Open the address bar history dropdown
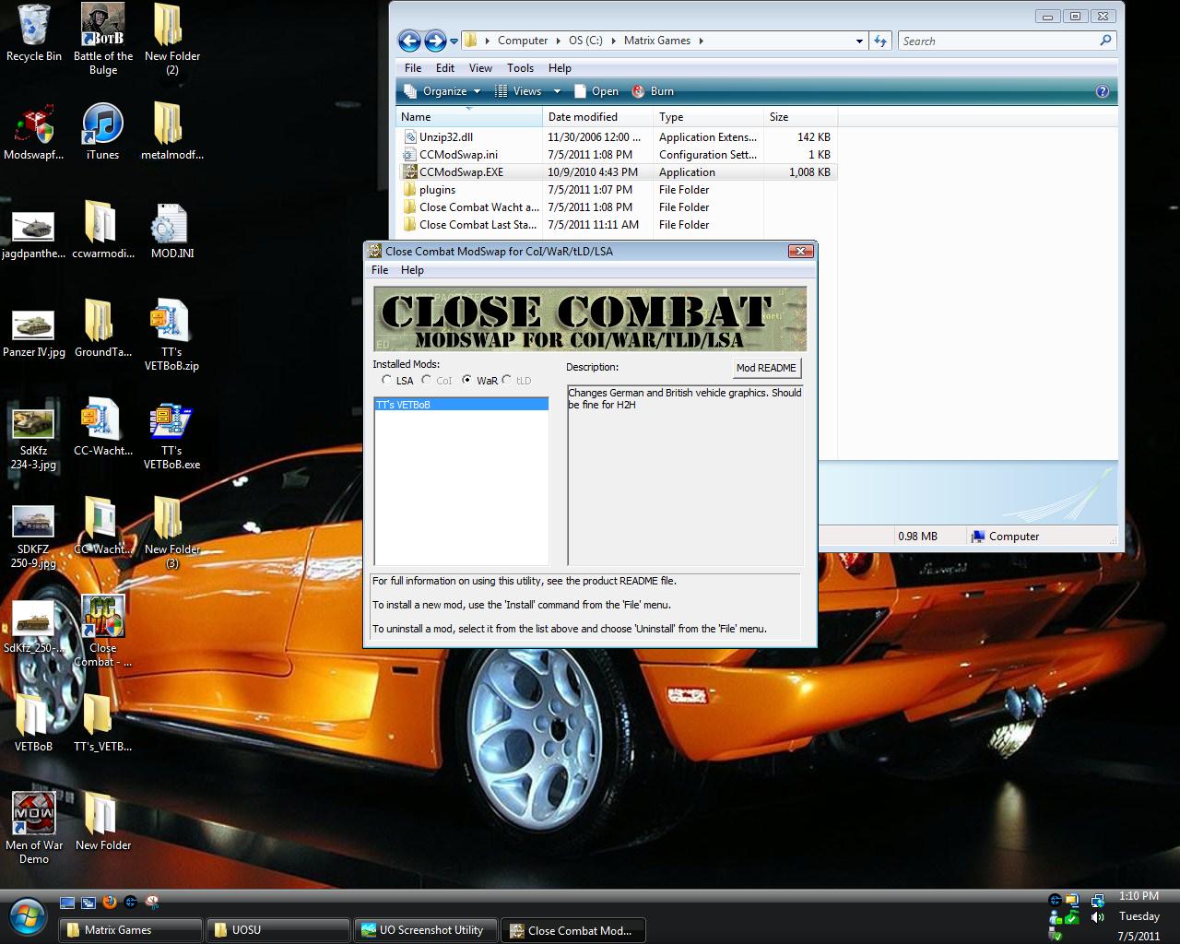The width and height of the screenshot is (1180, 944). coord(859,41)
